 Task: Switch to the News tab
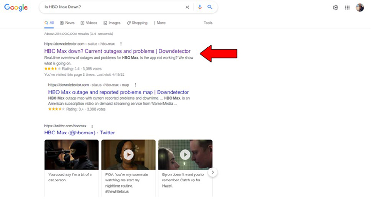point(67,23)
